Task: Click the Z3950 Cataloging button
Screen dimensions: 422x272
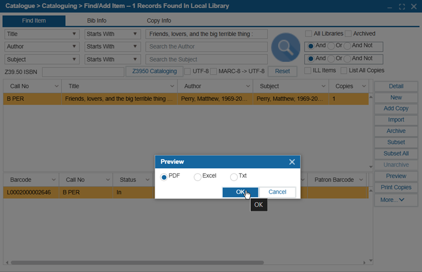Action: click(154, 72)
